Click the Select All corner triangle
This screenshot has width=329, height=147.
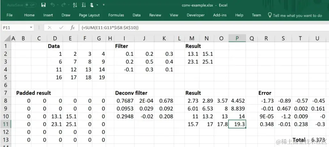(7, 38)
